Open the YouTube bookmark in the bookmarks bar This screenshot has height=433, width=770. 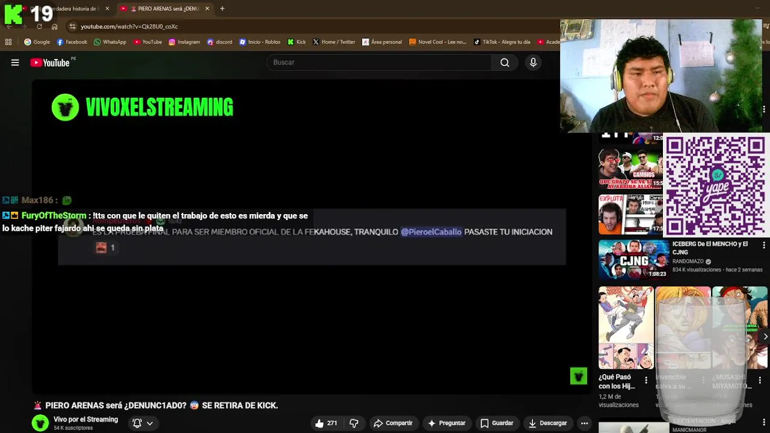(147, 42)
